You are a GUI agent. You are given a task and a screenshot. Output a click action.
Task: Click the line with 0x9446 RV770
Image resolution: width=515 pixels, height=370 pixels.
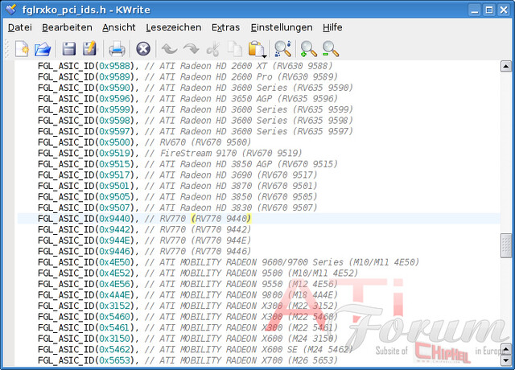point(145,251)
